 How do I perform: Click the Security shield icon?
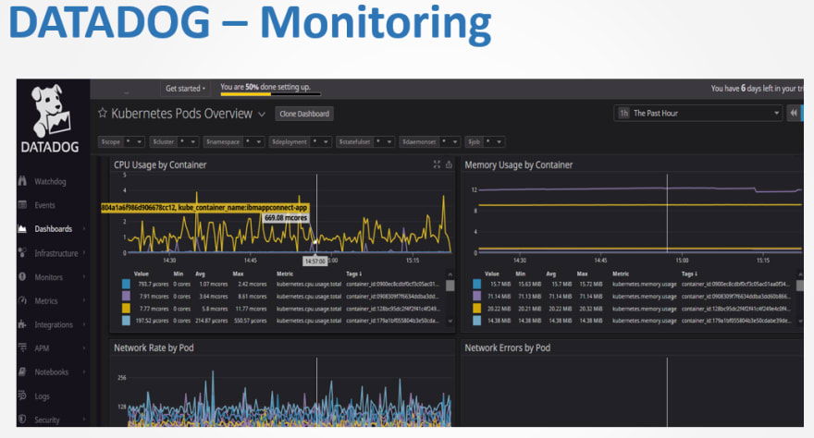pyautogui.click(x=22, y=420)
